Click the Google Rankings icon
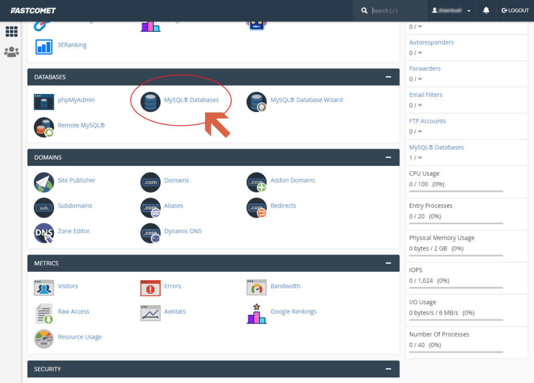 (257, 314)
